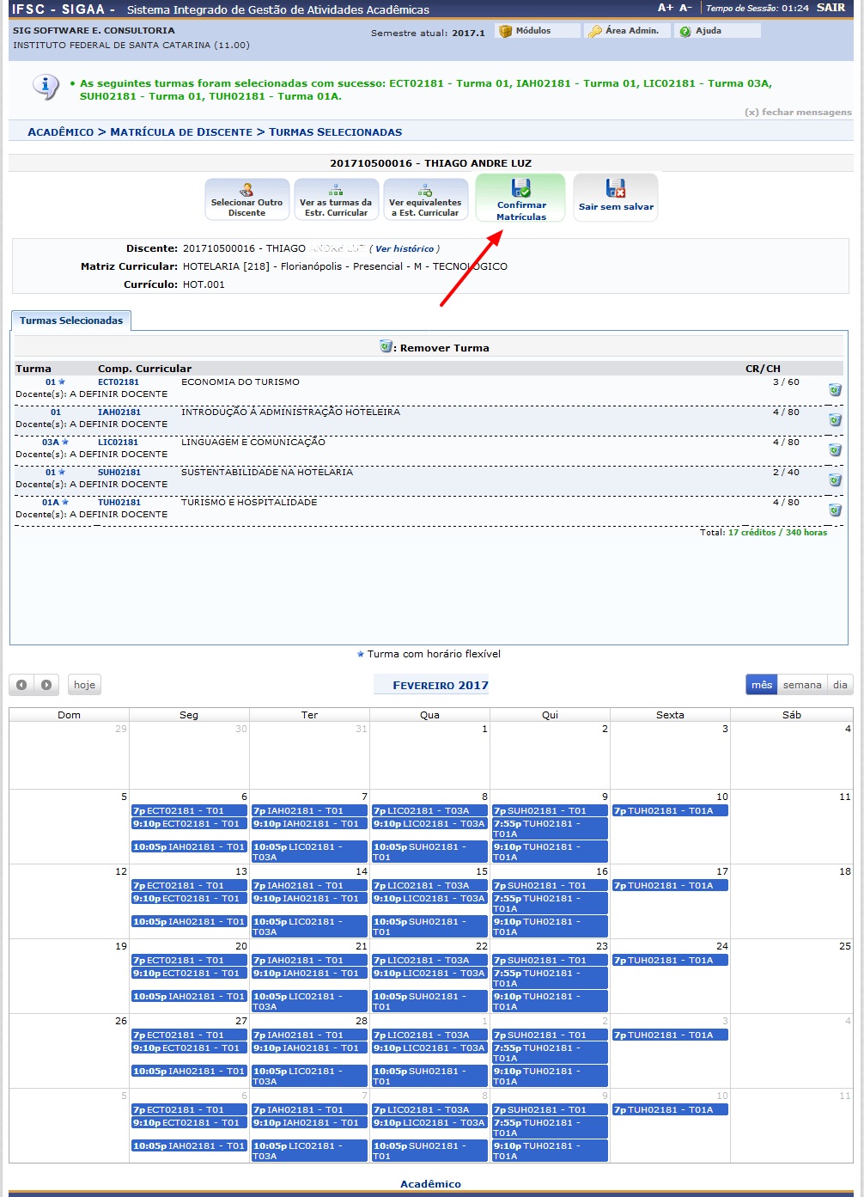
Task: Click the Confirmar Matrículas save icon
Action: point(520,188)
